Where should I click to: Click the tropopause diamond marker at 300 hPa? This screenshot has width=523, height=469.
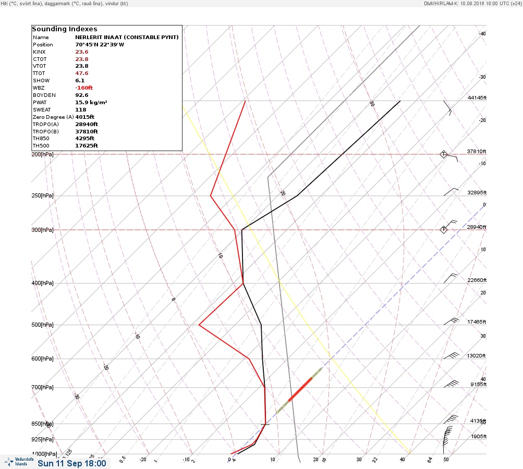click(x=443, y=230)
